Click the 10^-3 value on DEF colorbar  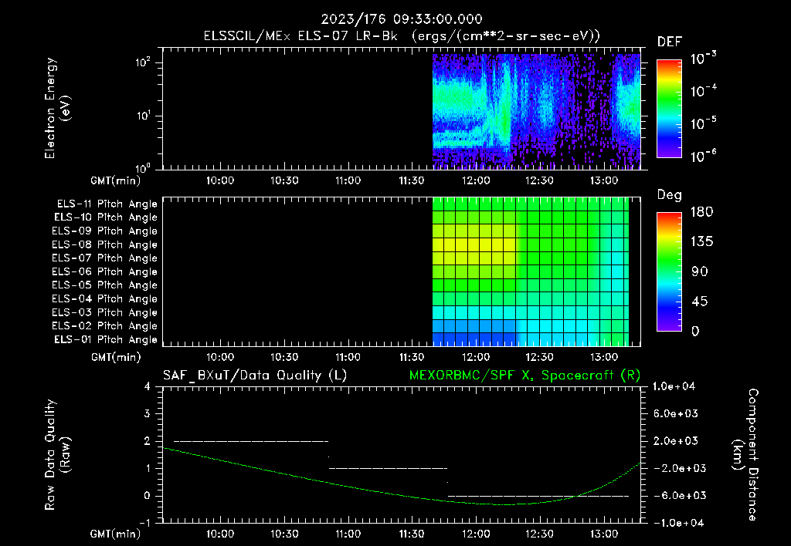coord(703,59)
